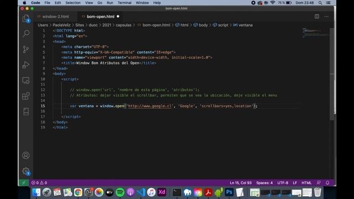
Task: Change end of line sequence 'LF'
Action: [295, 183]
